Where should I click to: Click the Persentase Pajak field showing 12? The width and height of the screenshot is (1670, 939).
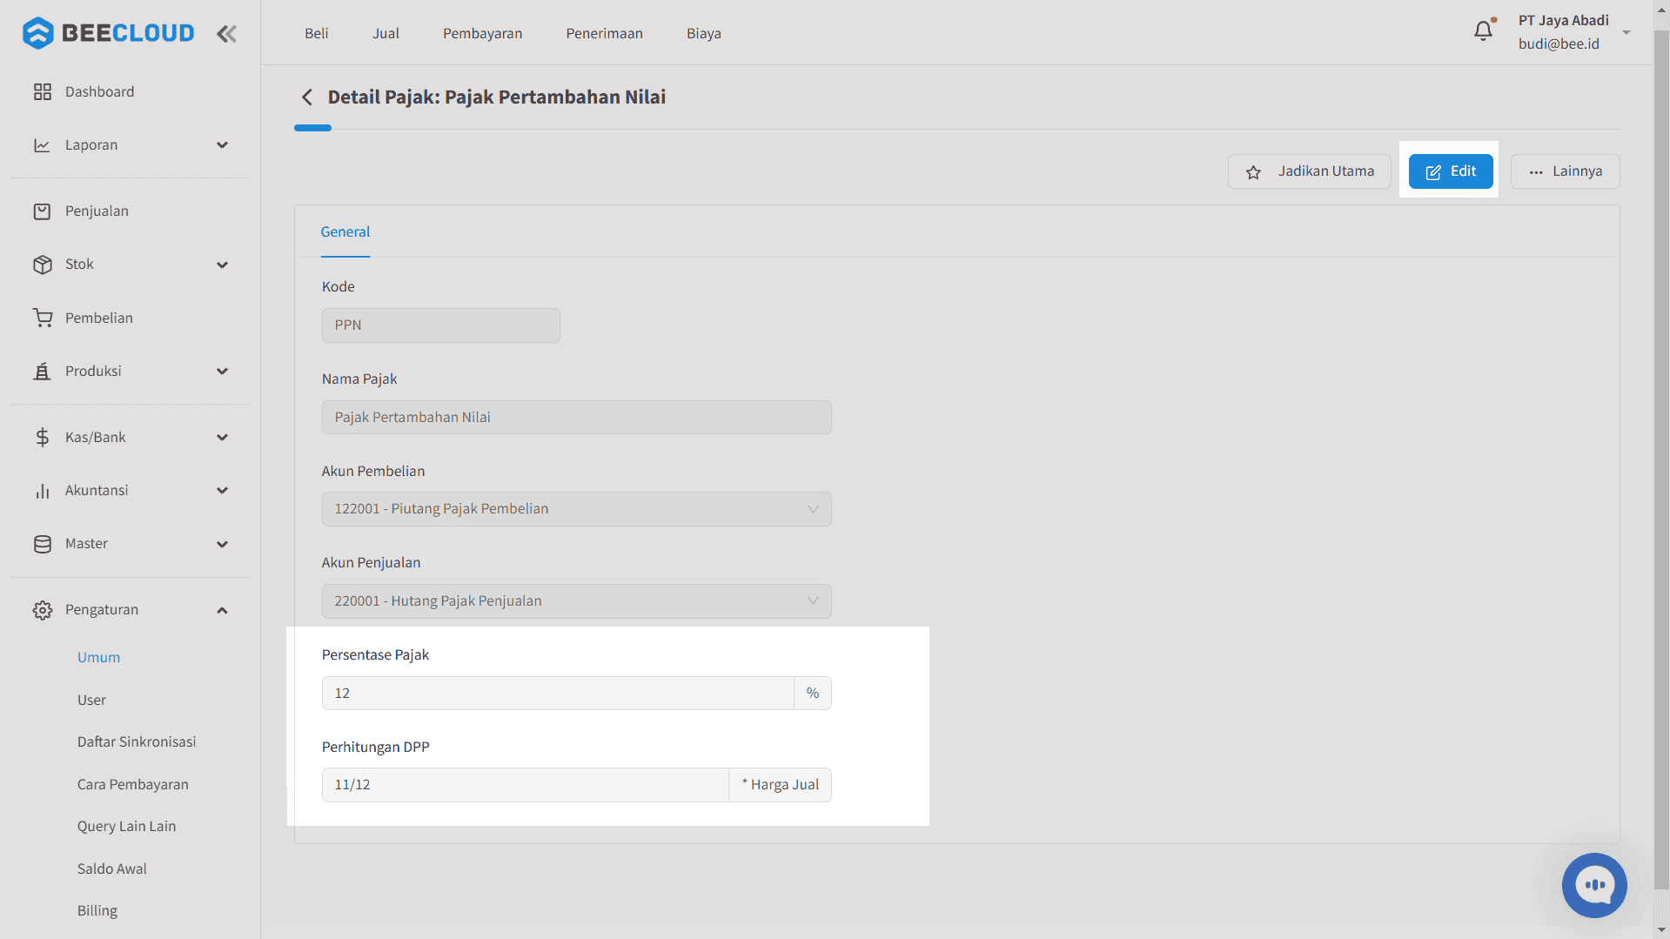558,694
